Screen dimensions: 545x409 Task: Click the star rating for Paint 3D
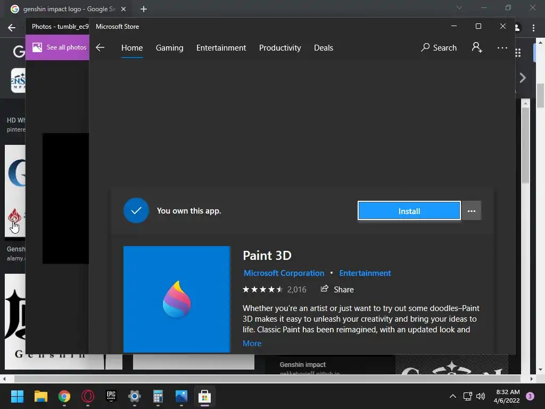tap(262, 289)
